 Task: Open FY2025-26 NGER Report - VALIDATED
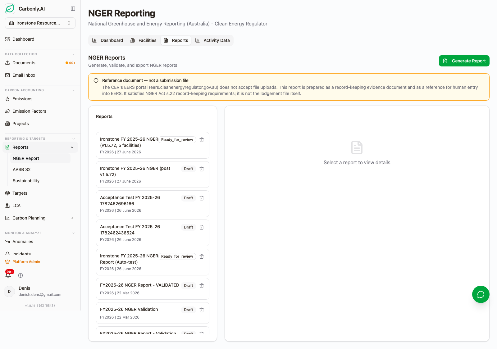[153, 289]
